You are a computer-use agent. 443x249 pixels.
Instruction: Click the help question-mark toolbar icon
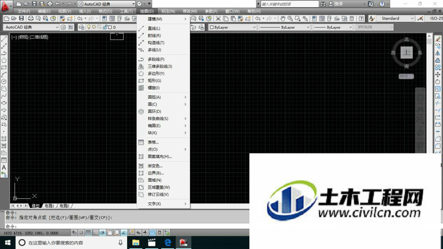tap(361, 19)
